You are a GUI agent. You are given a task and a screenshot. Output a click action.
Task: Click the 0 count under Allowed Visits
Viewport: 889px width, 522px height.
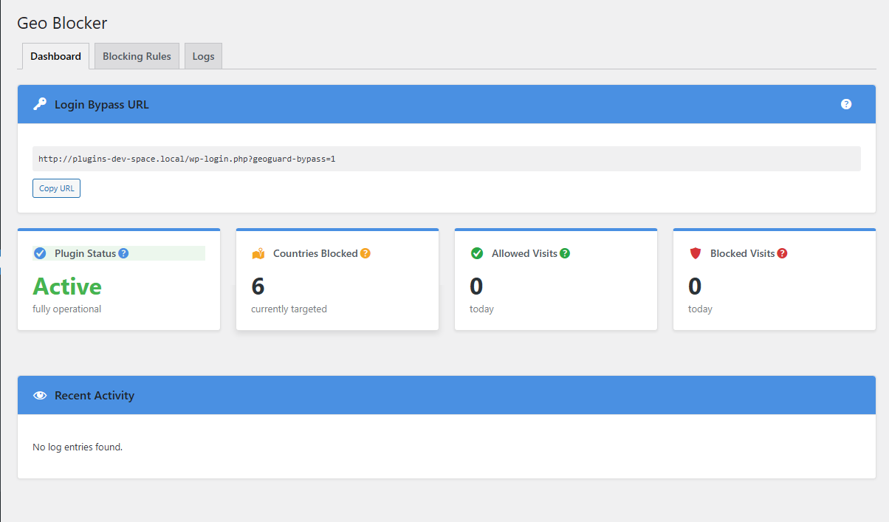(476, 286)
